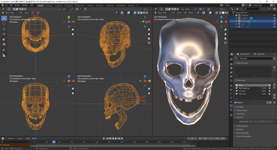The width and height of the screenshot is (277, 150).
Task: Click the Options button in right viewport
Action: (x=223, y=9)
